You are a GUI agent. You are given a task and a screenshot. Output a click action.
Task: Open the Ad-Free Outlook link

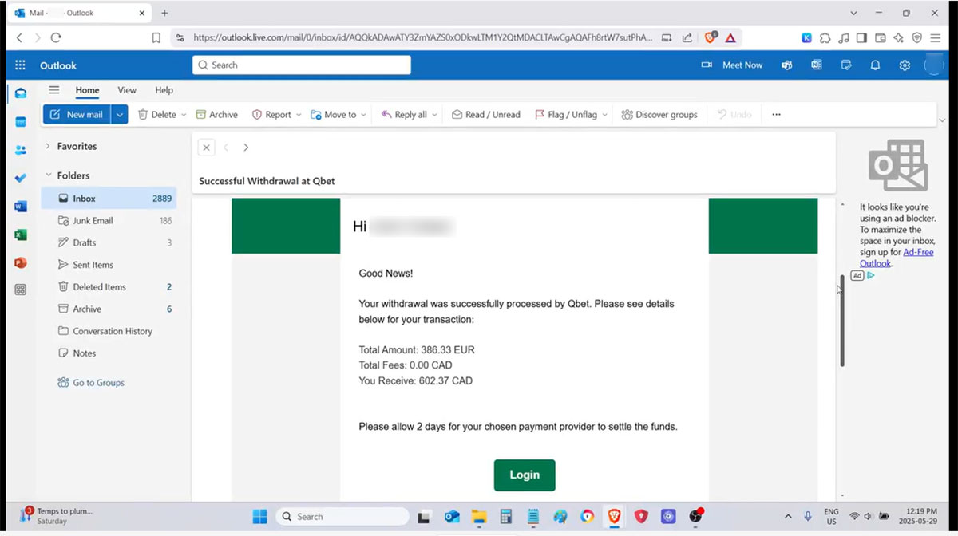(897, 258)
